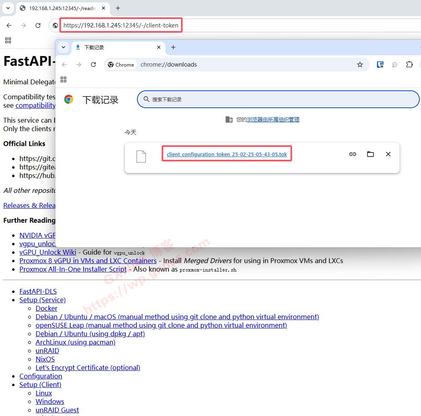Click the 浏览器由所属组织管理 link
Viewport: 421px width, 416px height.
coord(273,119)
